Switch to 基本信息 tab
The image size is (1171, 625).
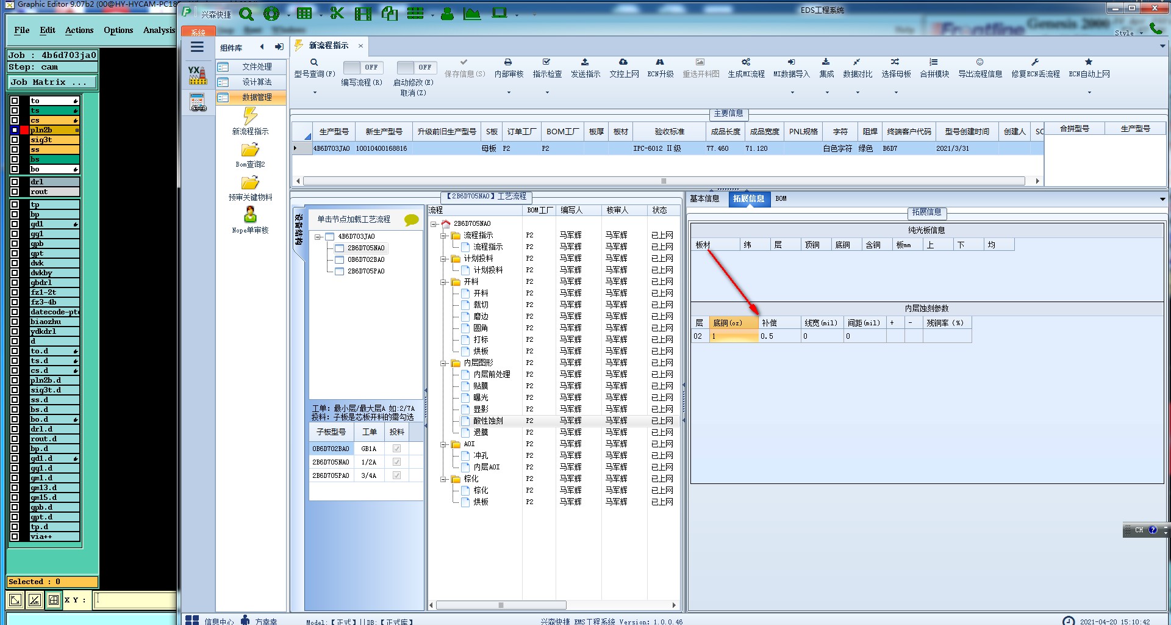click(704, 198)
